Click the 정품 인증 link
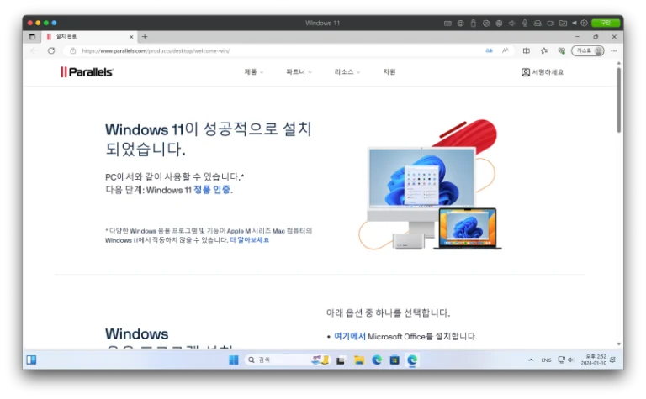This screenshot has height=399, width=646. pos(212,190)
